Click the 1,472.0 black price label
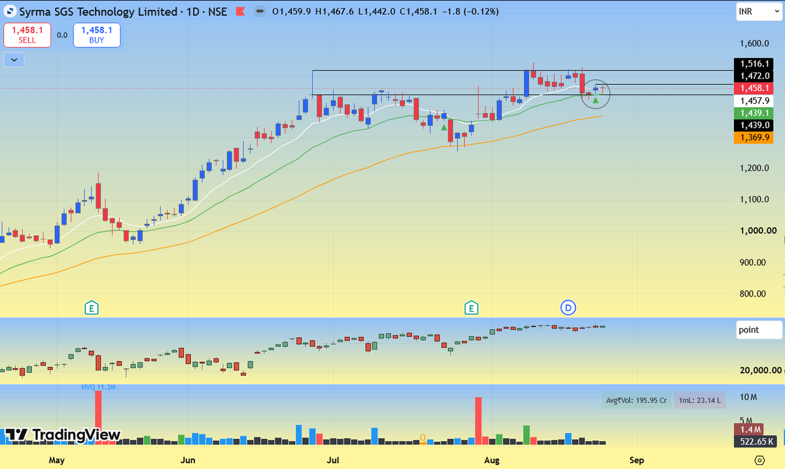Viewport: 785px width, 469px height. click(754, 76)
